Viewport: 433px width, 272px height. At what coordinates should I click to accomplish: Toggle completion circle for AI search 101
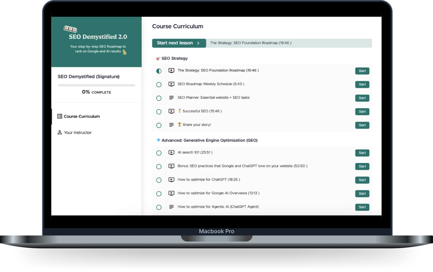159,153
